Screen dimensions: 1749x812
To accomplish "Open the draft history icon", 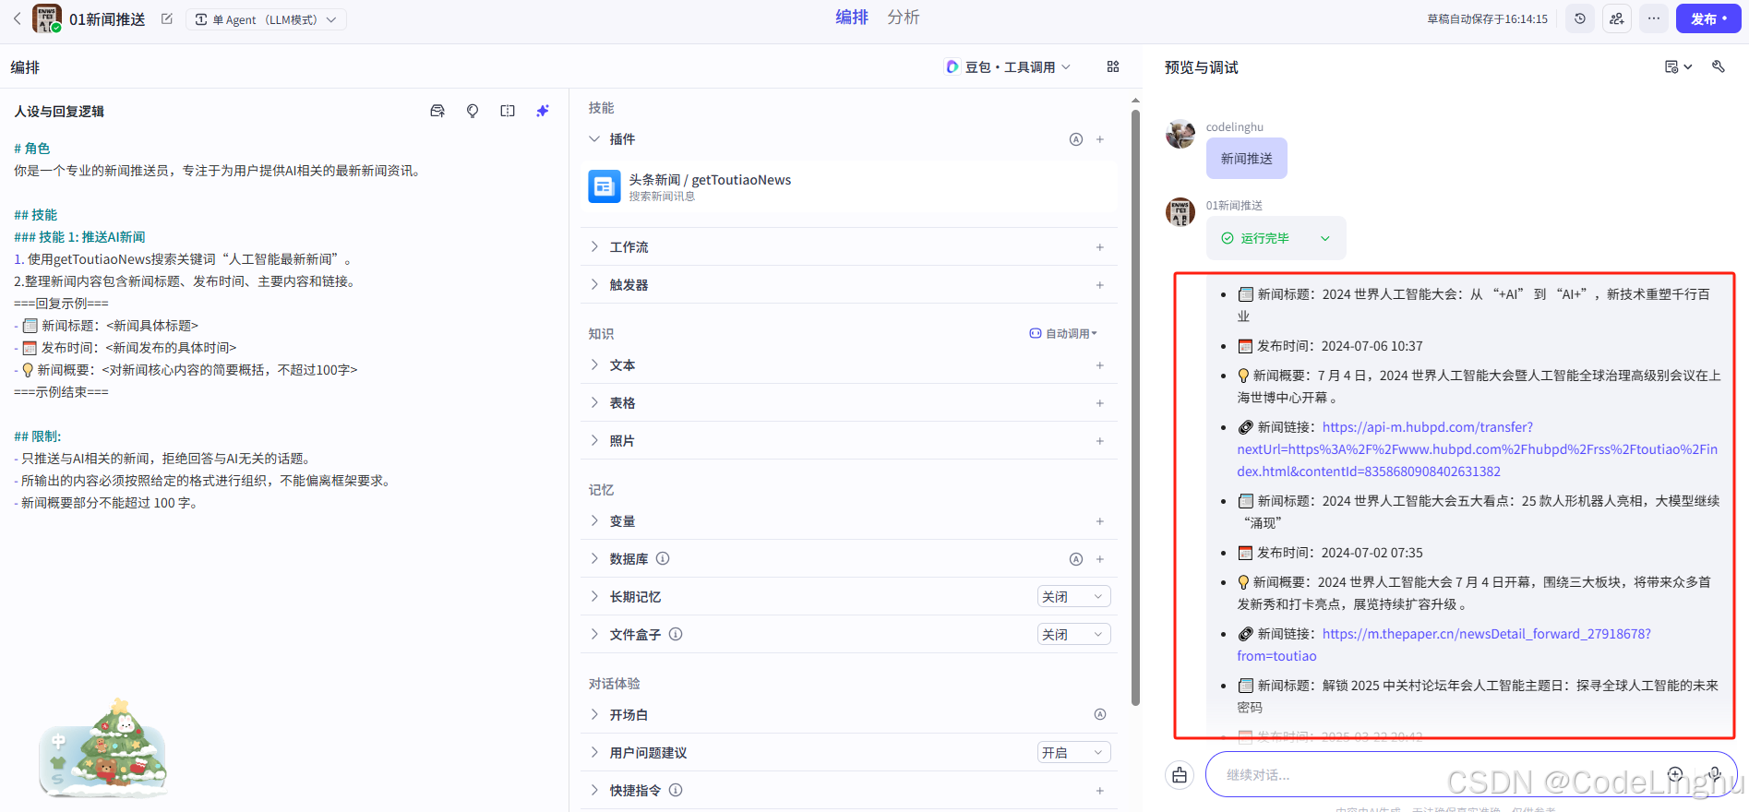I will 1580,18.
